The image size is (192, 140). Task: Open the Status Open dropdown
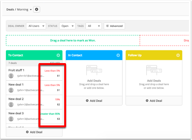(67, 26)
